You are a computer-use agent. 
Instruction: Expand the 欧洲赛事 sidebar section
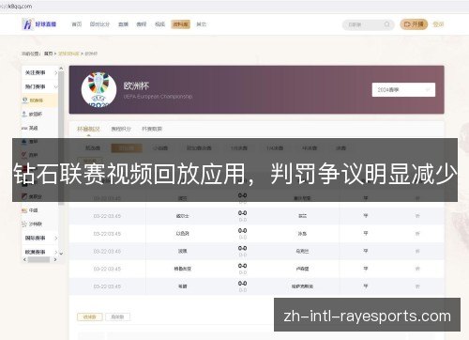coord(40,252)
